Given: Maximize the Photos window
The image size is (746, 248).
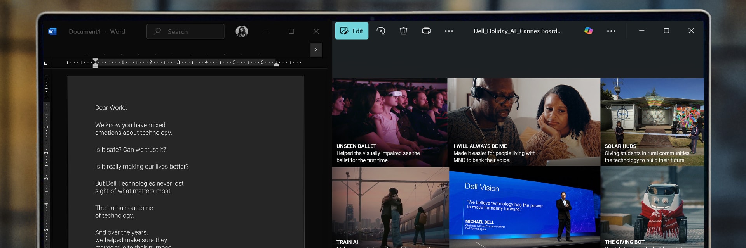Looking at the screenshot, I should coord(666,31).
